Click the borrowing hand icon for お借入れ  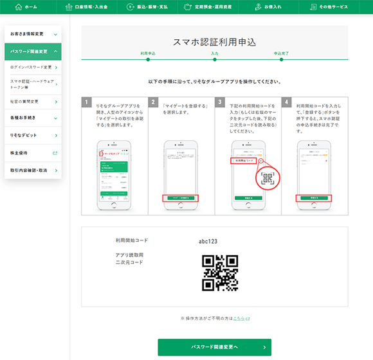point(258,7)
